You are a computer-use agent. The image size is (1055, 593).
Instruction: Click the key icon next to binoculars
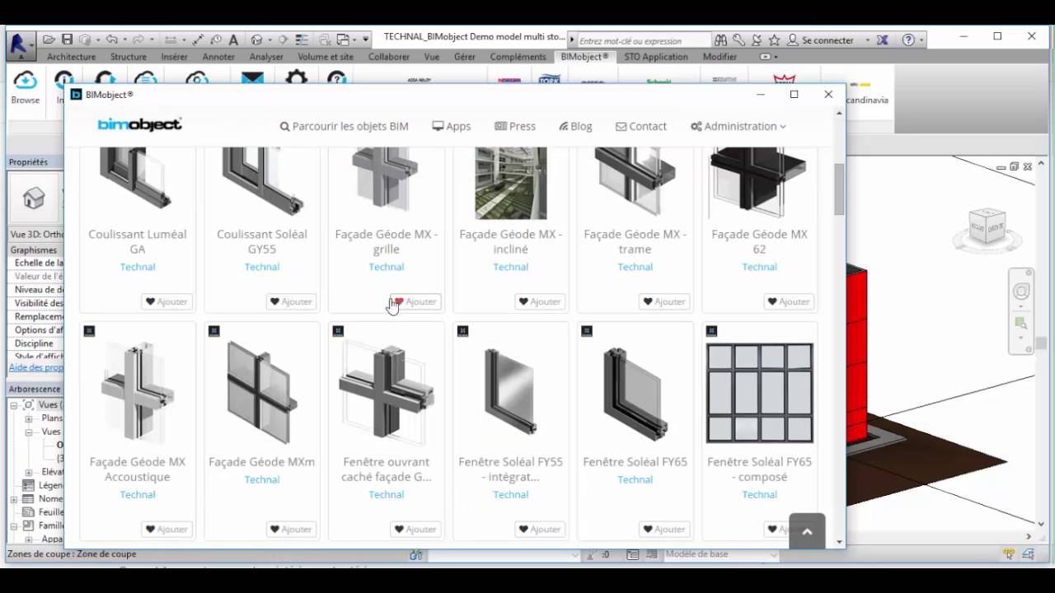point(738,40)
